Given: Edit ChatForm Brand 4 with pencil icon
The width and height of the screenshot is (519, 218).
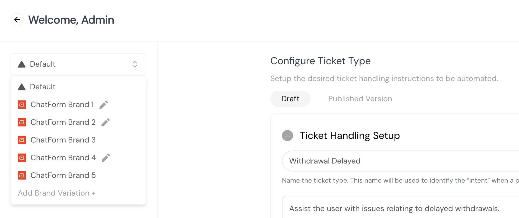Looking at the screenshot, I should (106, 158).
